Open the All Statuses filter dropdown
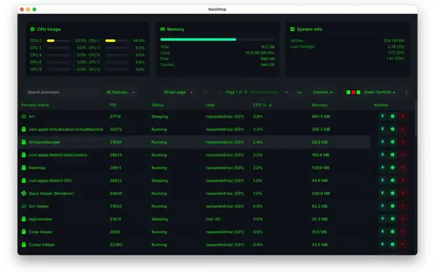The width and height of the screenshot is (435, 272). (x=121, y=92)
